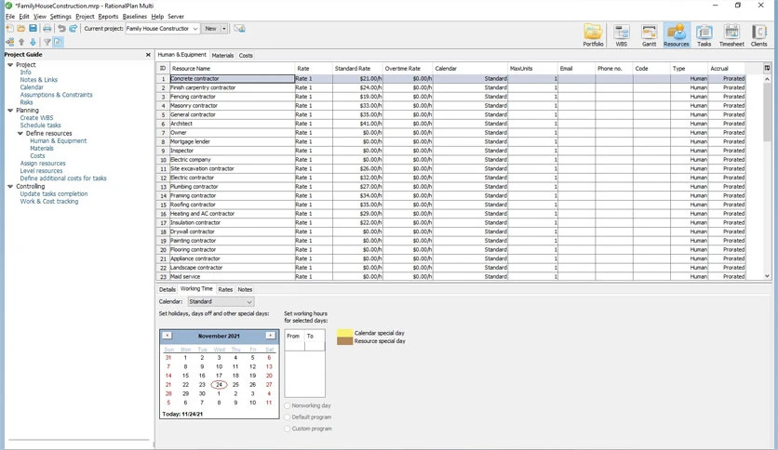
Task: Select the Default program radio button
Action: [288, 417]
